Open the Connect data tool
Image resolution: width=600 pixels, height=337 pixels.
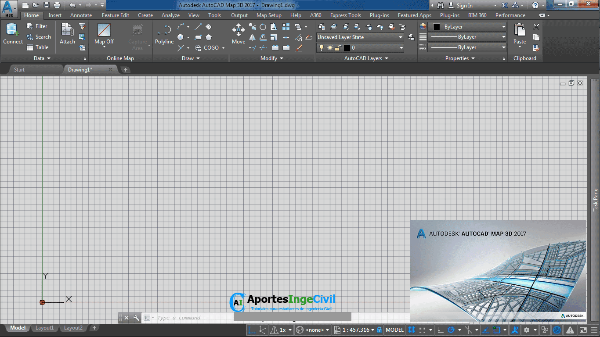click(x=13, y=34)
